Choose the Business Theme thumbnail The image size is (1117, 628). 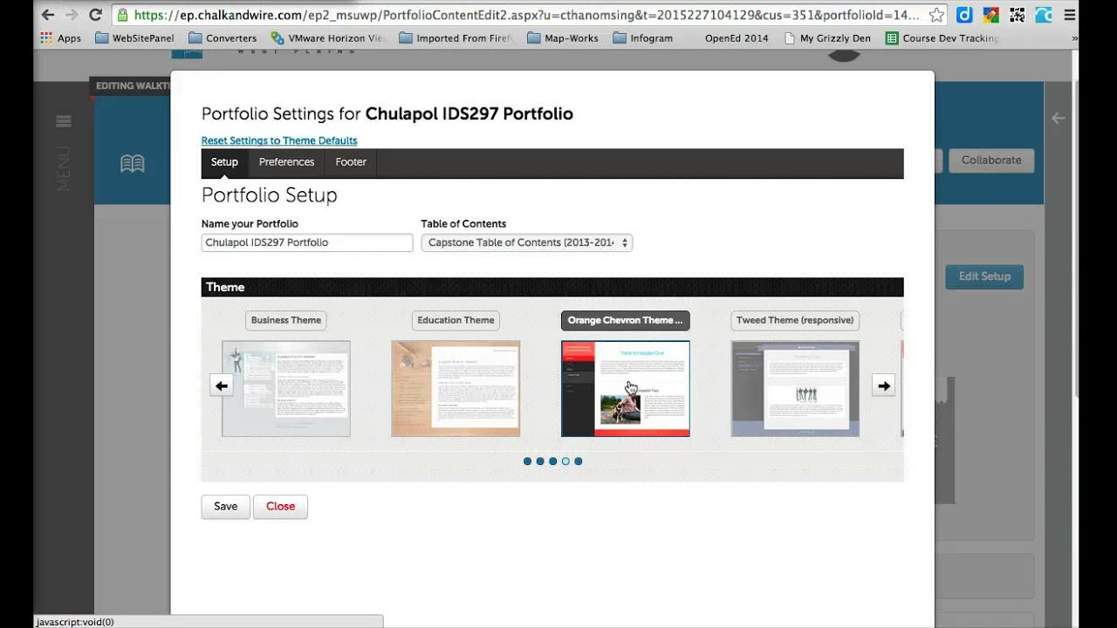[x=286, y=389]
